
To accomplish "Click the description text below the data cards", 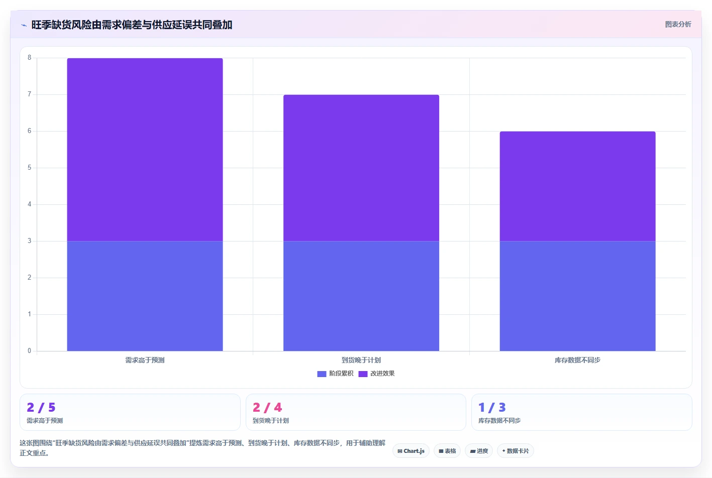I will tap(202, 448).
